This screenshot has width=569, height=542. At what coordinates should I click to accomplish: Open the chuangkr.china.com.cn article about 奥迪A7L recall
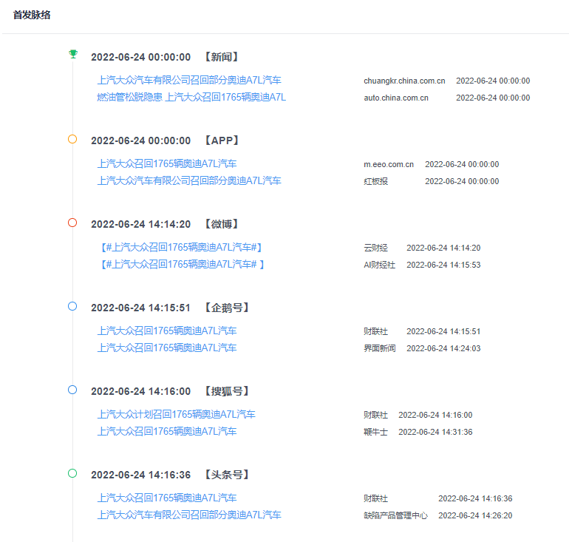click(x=188, y=80)
